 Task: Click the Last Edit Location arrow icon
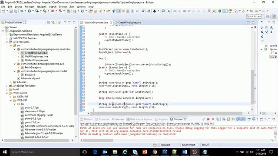point(252,11)
